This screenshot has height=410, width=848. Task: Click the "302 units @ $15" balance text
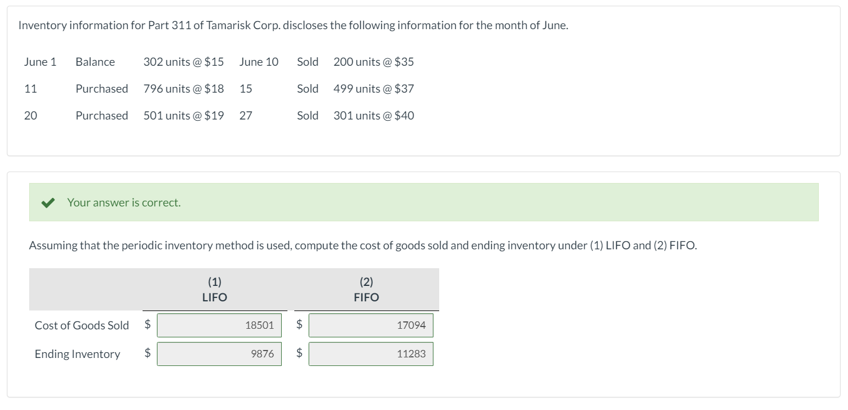pyautogui.click(x=183, y=62)
